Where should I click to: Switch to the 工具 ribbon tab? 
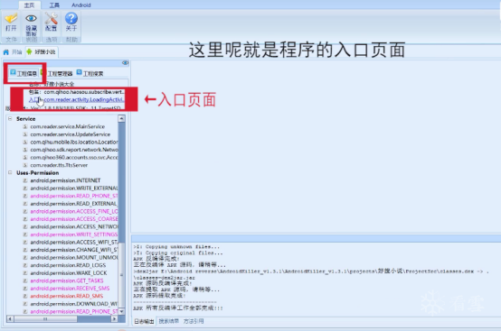(x=54, y=5)
